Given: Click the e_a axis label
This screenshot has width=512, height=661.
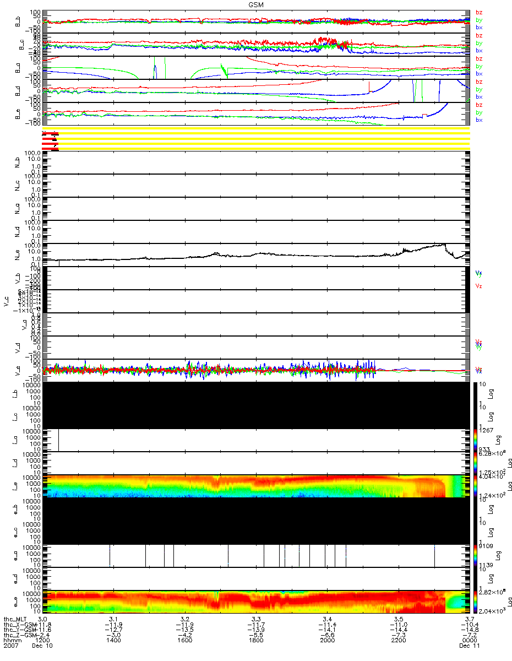Looking at the screenshot, I should coord(16,556).
